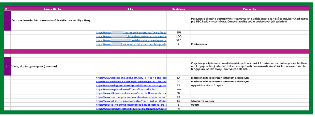Screen dimensions: 315x117
Task: Select the cell with backlinks value 1200
Action: click(178, 36)
